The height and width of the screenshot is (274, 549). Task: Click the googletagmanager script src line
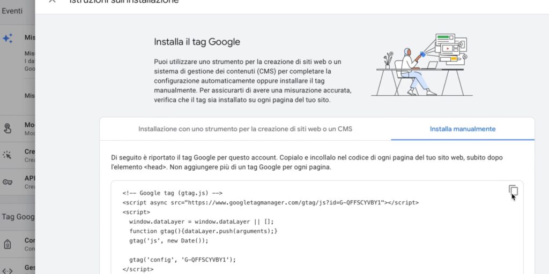[270, 203]
